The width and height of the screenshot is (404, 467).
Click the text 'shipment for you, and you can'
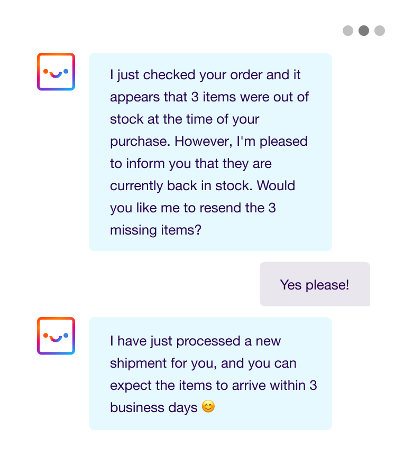pyautogui.click(x=203, y=363)
